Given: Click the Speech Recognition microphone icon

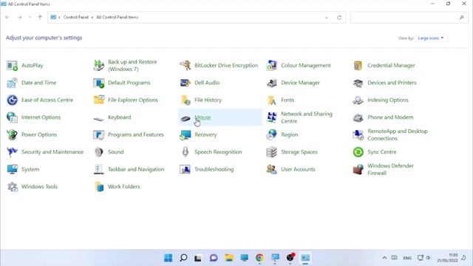Looking at the screenshot, I should click(186, 151).
